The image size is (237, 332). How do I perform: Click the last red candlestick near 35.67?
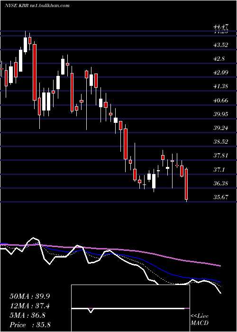click(x=186, y=184)
